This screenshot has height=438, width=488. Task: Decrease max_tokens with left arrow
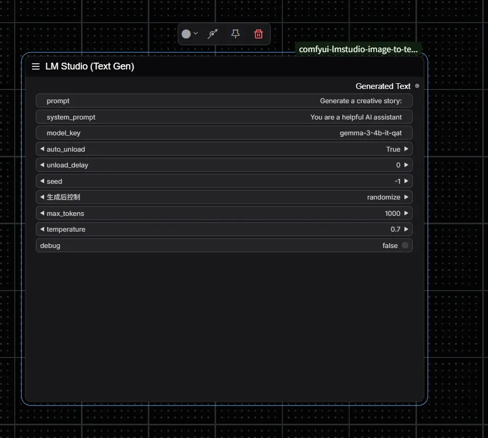[42, 213]
